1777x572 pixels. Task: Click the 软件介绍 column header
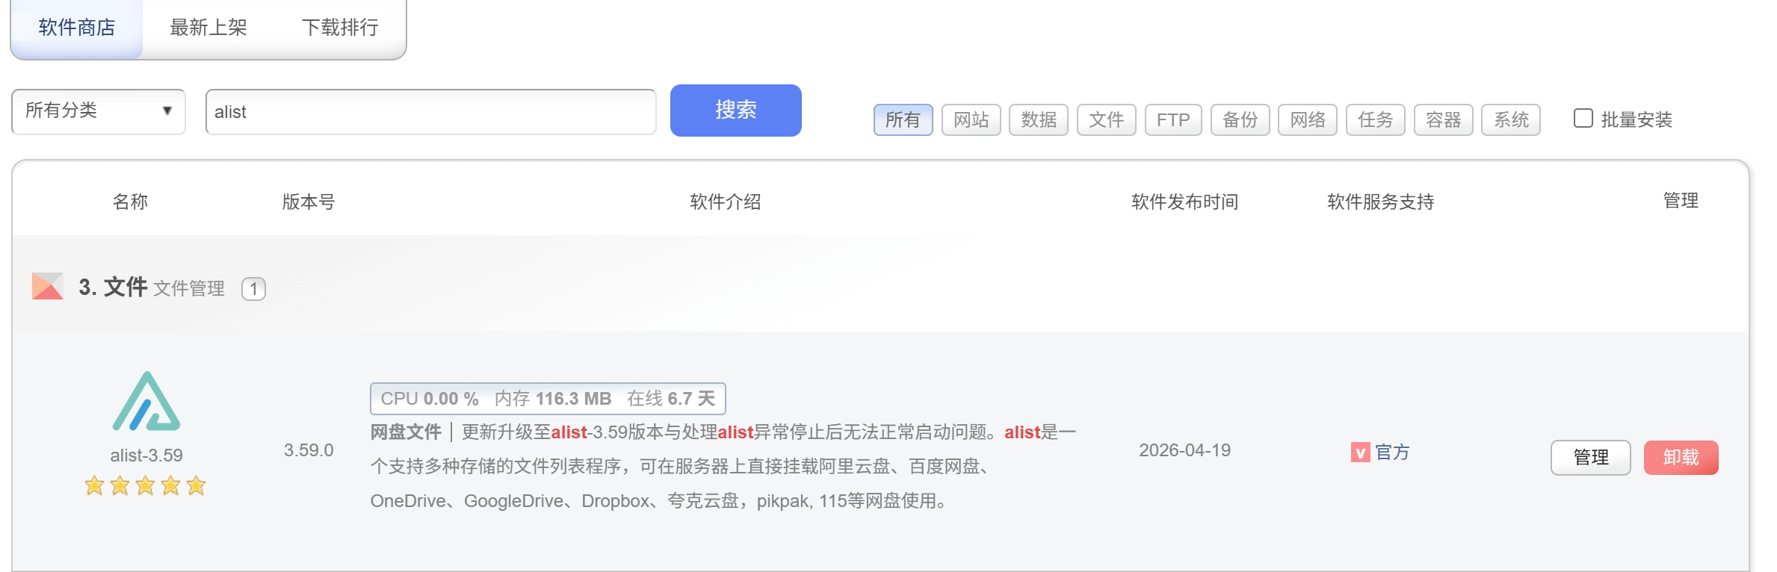pyautogui.click(x=725, y=202)
